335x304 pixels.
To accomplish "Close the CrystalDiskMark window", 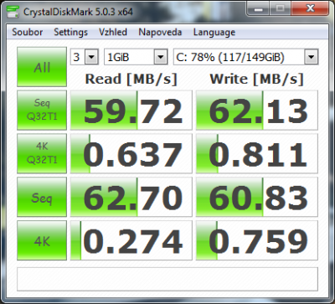I will pos(310,9).
